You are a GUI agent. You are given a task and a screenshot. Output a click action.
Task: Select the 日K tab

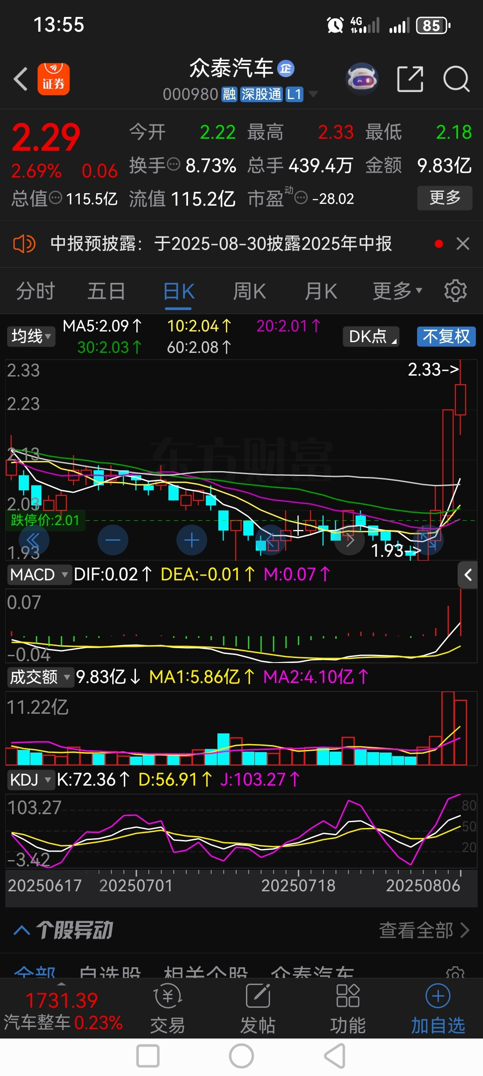(x=179, y=291)
